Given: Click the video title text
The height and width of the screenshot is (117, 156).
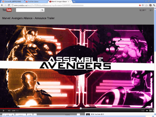Looking at the screenshot, I should pos(28,18).
